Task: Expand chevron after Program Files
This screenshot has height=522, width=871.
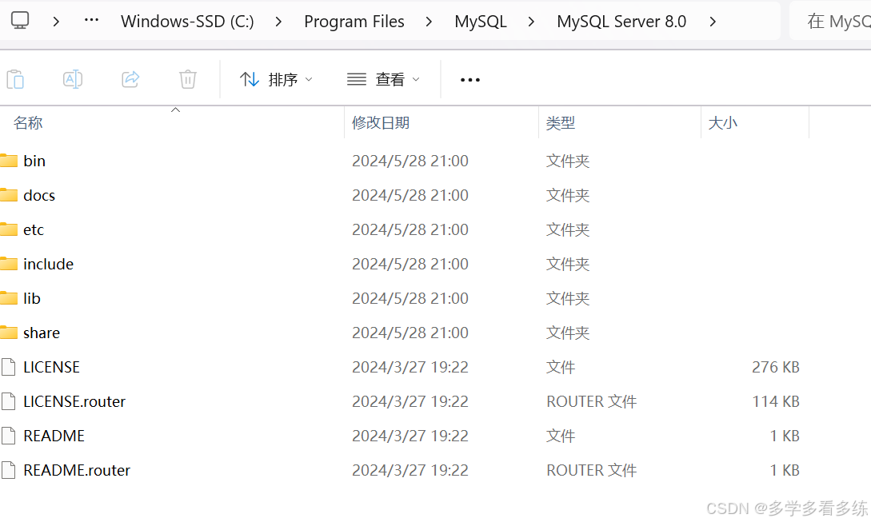Action: (428, 22)
